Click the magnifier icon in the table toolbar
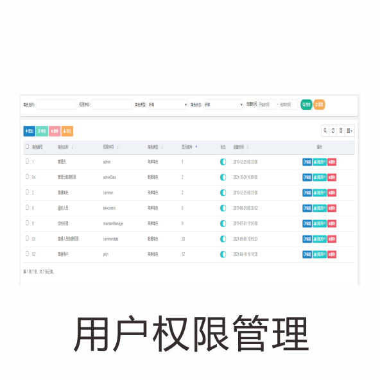The image size is (380, 380). 325,131
